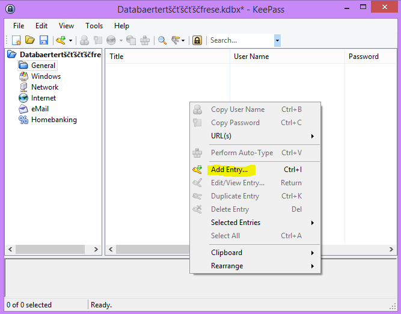Click the group tree left scroll arrow
The width and height of the screenshot is (401, 314).
(10, 249)
